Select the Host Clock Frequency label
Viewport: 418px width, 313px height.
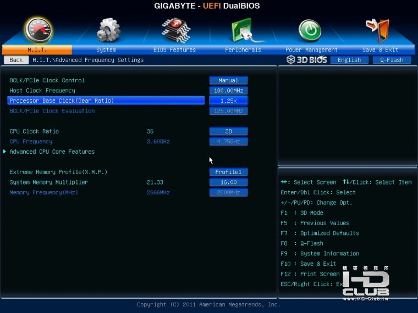(42, 91)
